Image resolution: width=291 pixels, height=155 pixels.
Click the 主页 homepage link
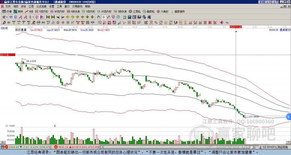pos(276,2)
